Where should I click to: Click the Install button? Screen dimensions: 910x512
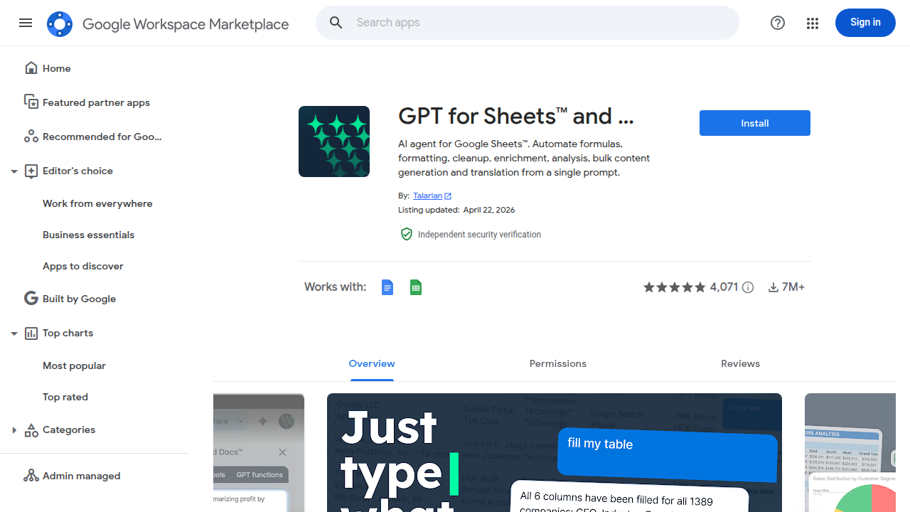click(x=755, y=123)
